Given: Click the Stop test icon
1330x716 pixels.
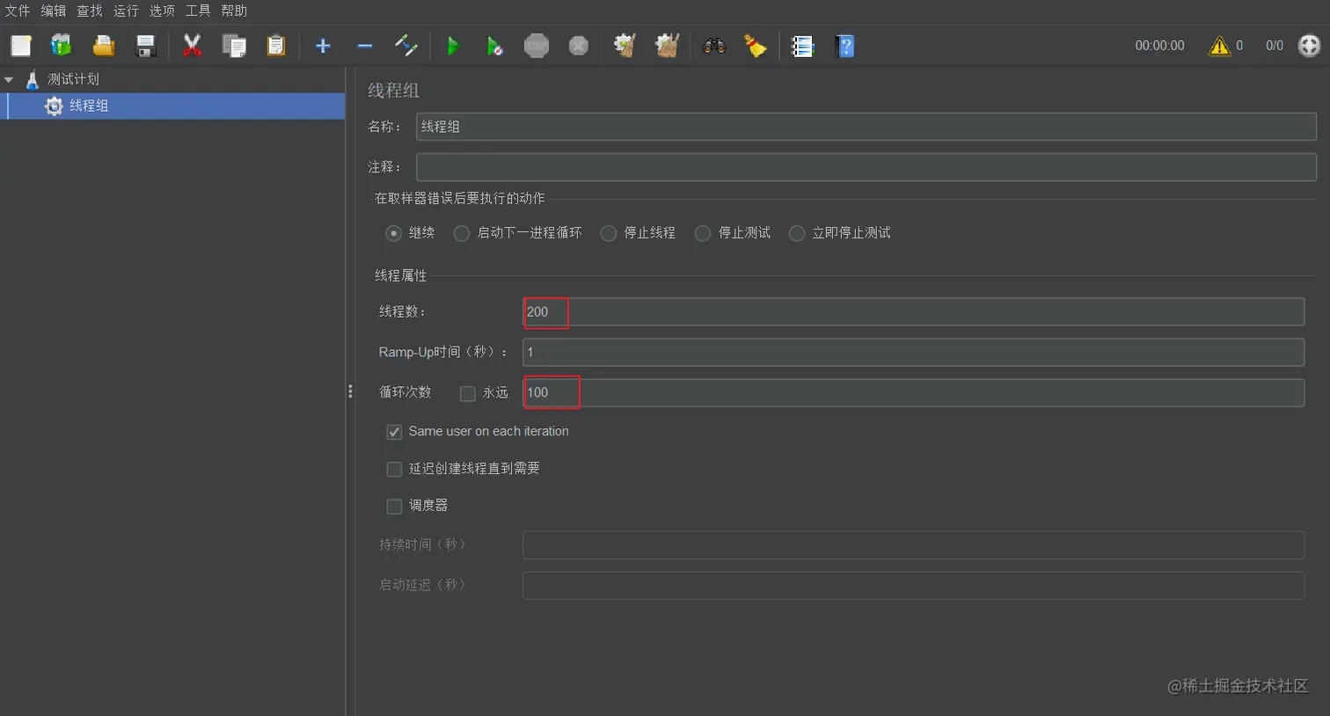Looking at the screenshot, I should tap(537, 46).
